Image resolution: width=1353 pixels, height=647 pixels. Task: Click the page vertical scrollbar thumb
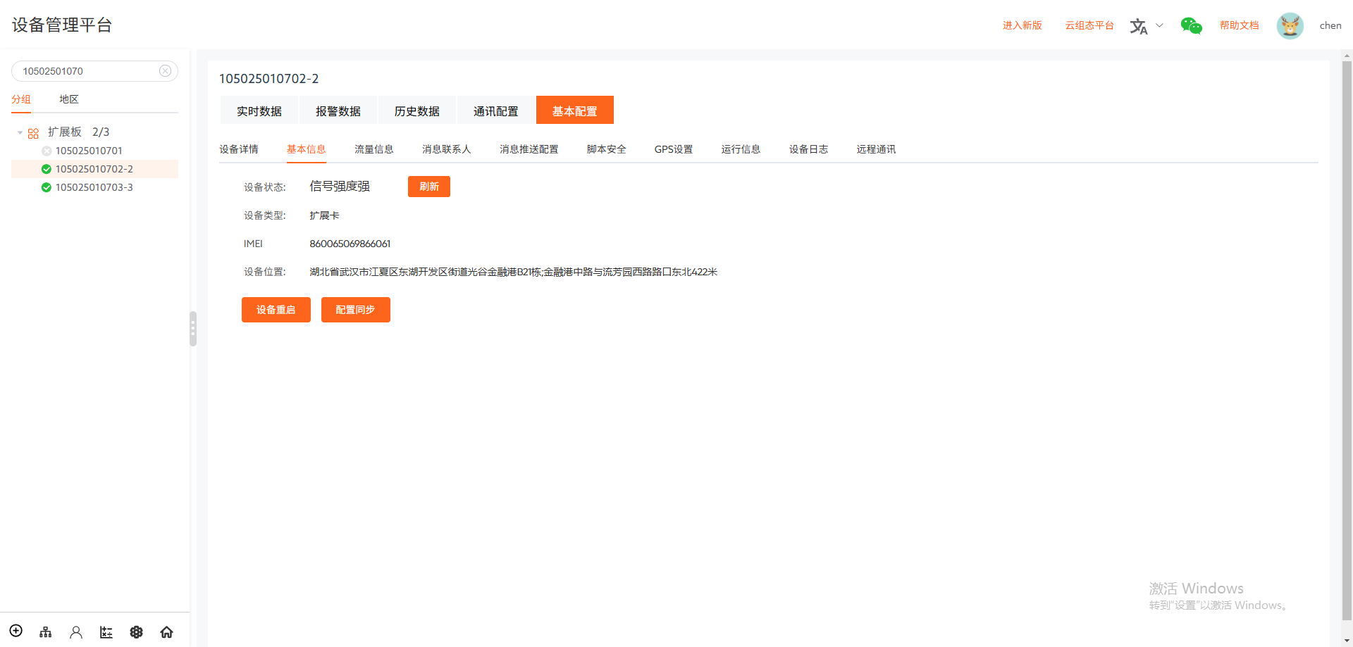click(1347, 341)
